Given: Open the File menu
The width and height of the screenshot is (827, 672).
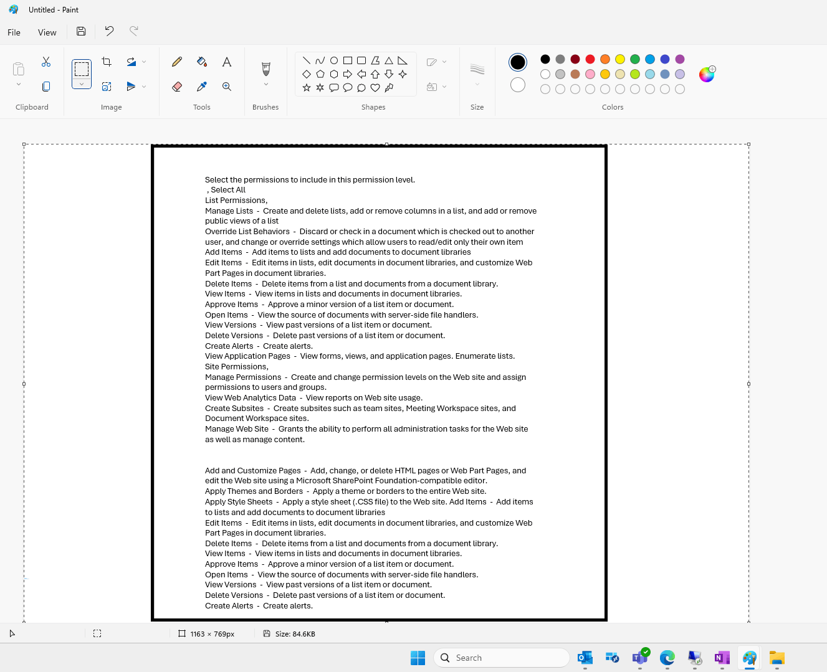Looking at the screenshot, I should [13, 32].
